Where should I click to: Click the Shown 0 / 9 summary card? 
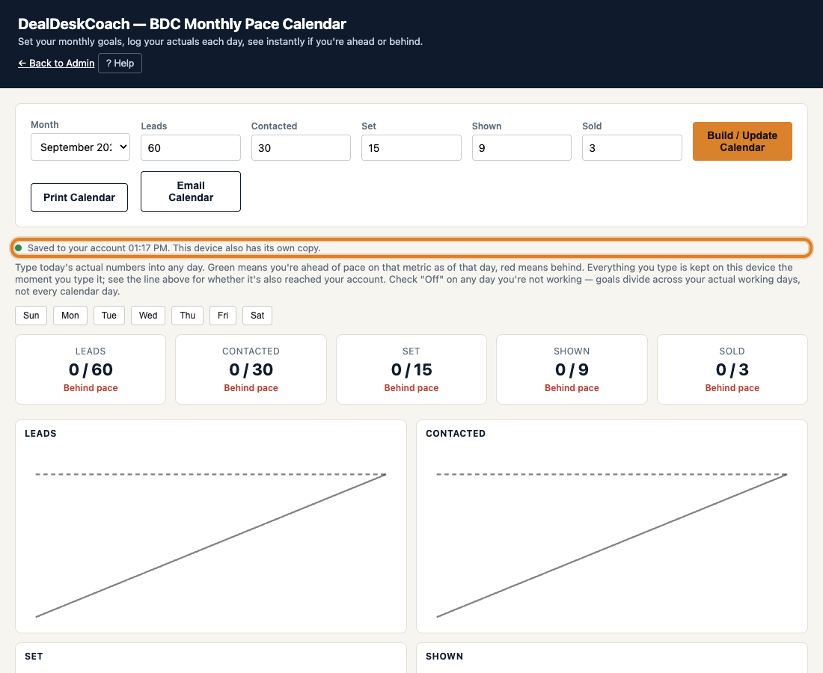pos(572,370)
